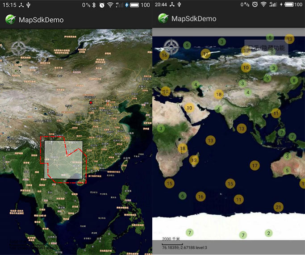Tap the compass icon on the left map
Screen dimensions: 305x255
pyautogui.click(x=18, y=48)
